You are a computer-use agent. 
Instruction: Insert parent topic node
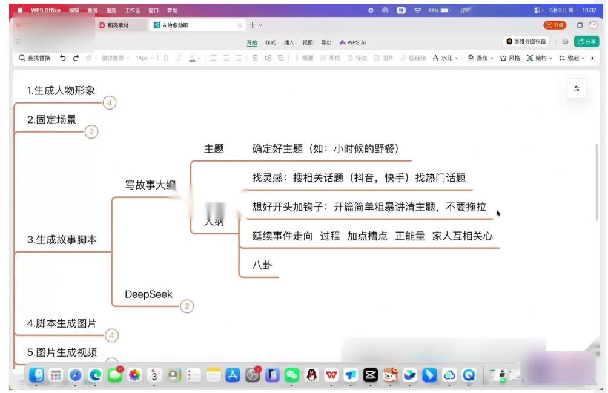(x=281, y=58)
